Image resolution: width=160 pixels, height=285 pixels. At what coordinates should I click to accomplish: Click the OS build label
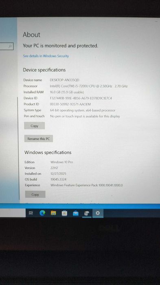[31, 179]
